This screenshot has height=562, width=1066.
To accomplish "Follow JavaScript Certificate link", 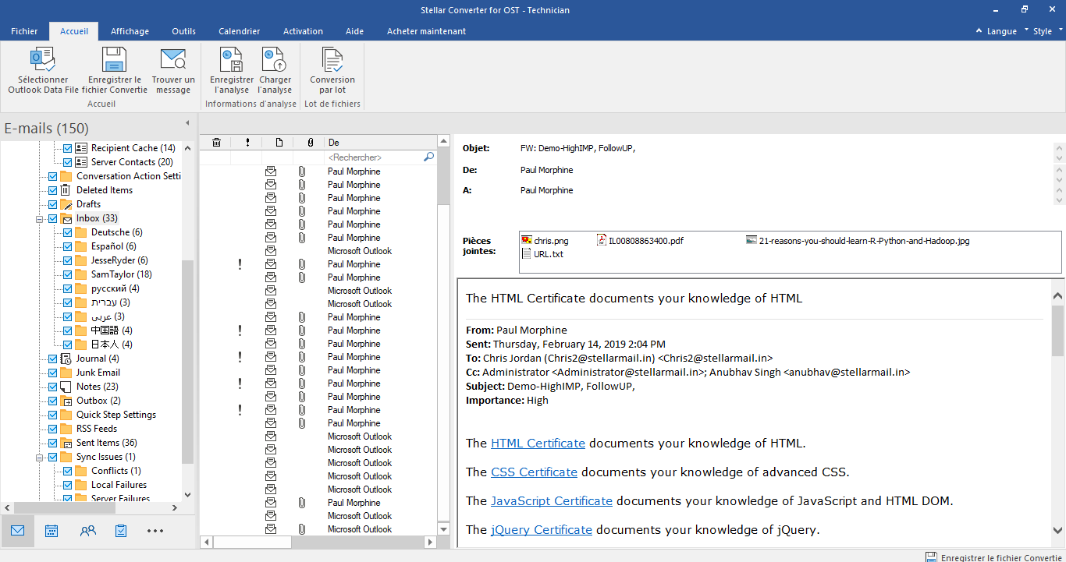I will click(552, 500).
